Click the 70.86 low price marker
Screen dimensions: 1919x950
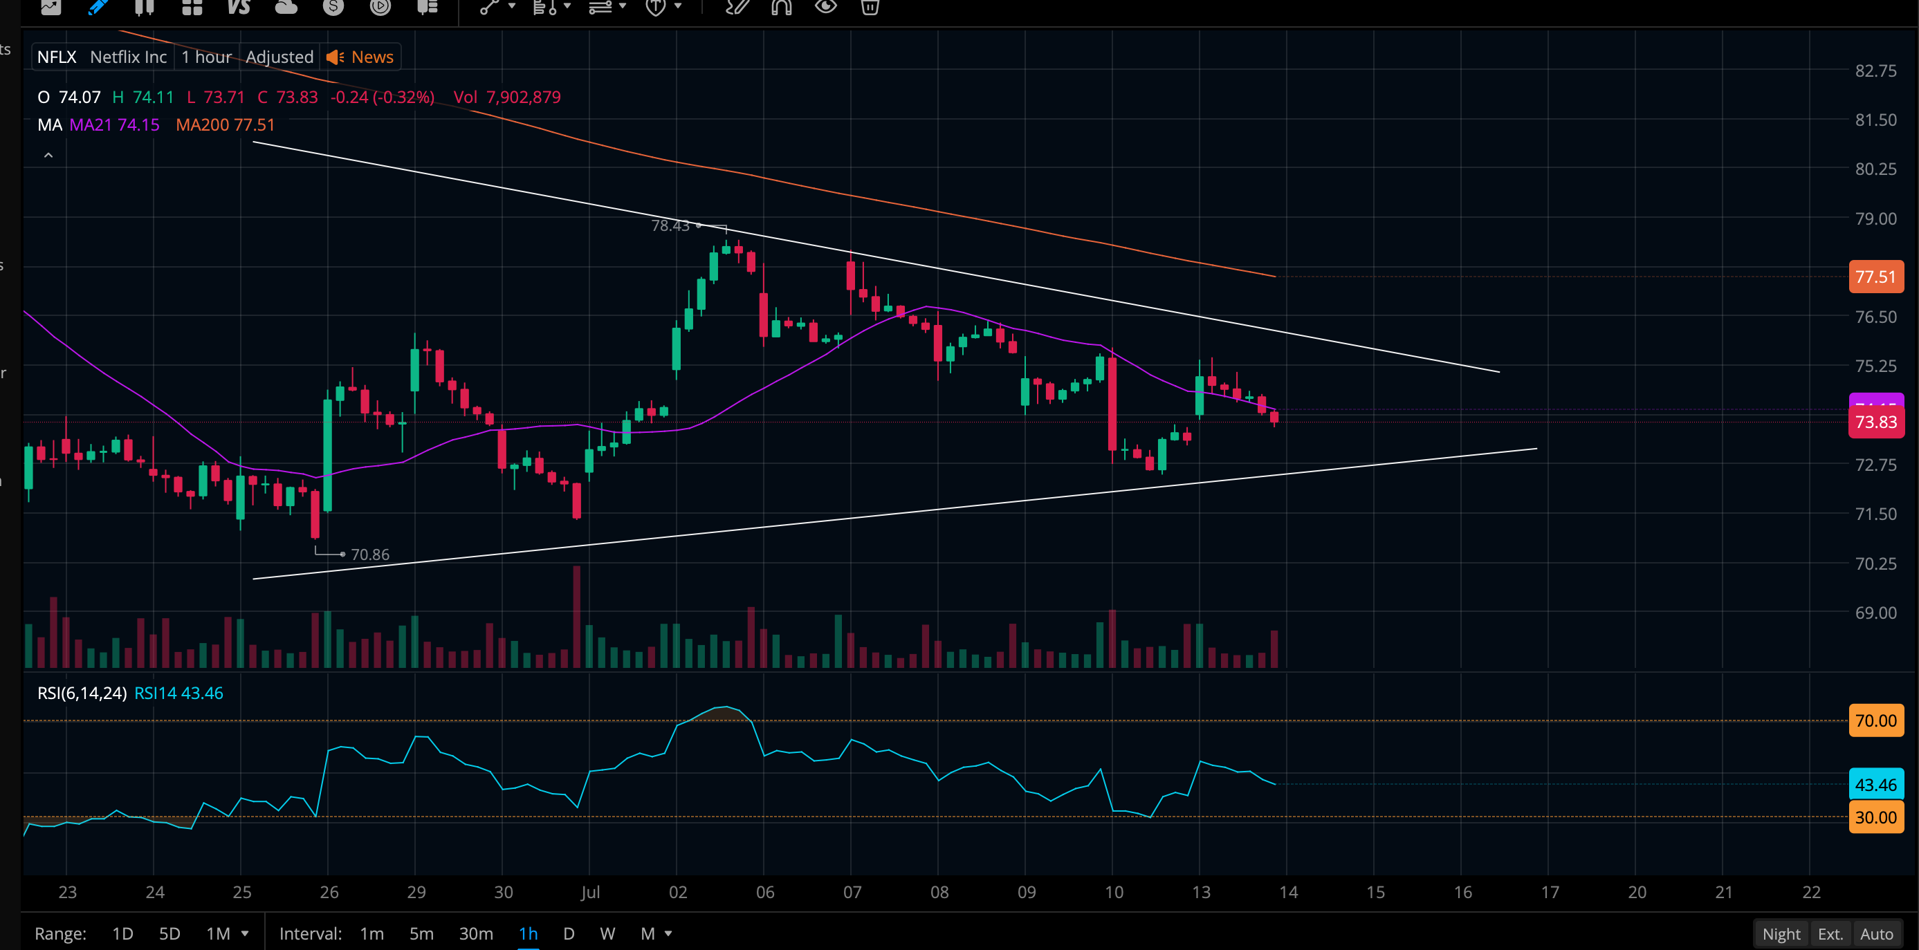370,555
